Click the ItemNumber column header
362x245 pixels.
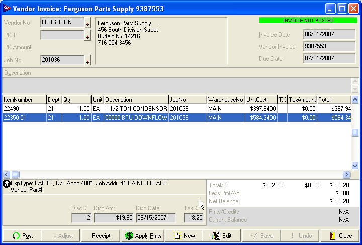pyautogui.click(x=24, y=100)
